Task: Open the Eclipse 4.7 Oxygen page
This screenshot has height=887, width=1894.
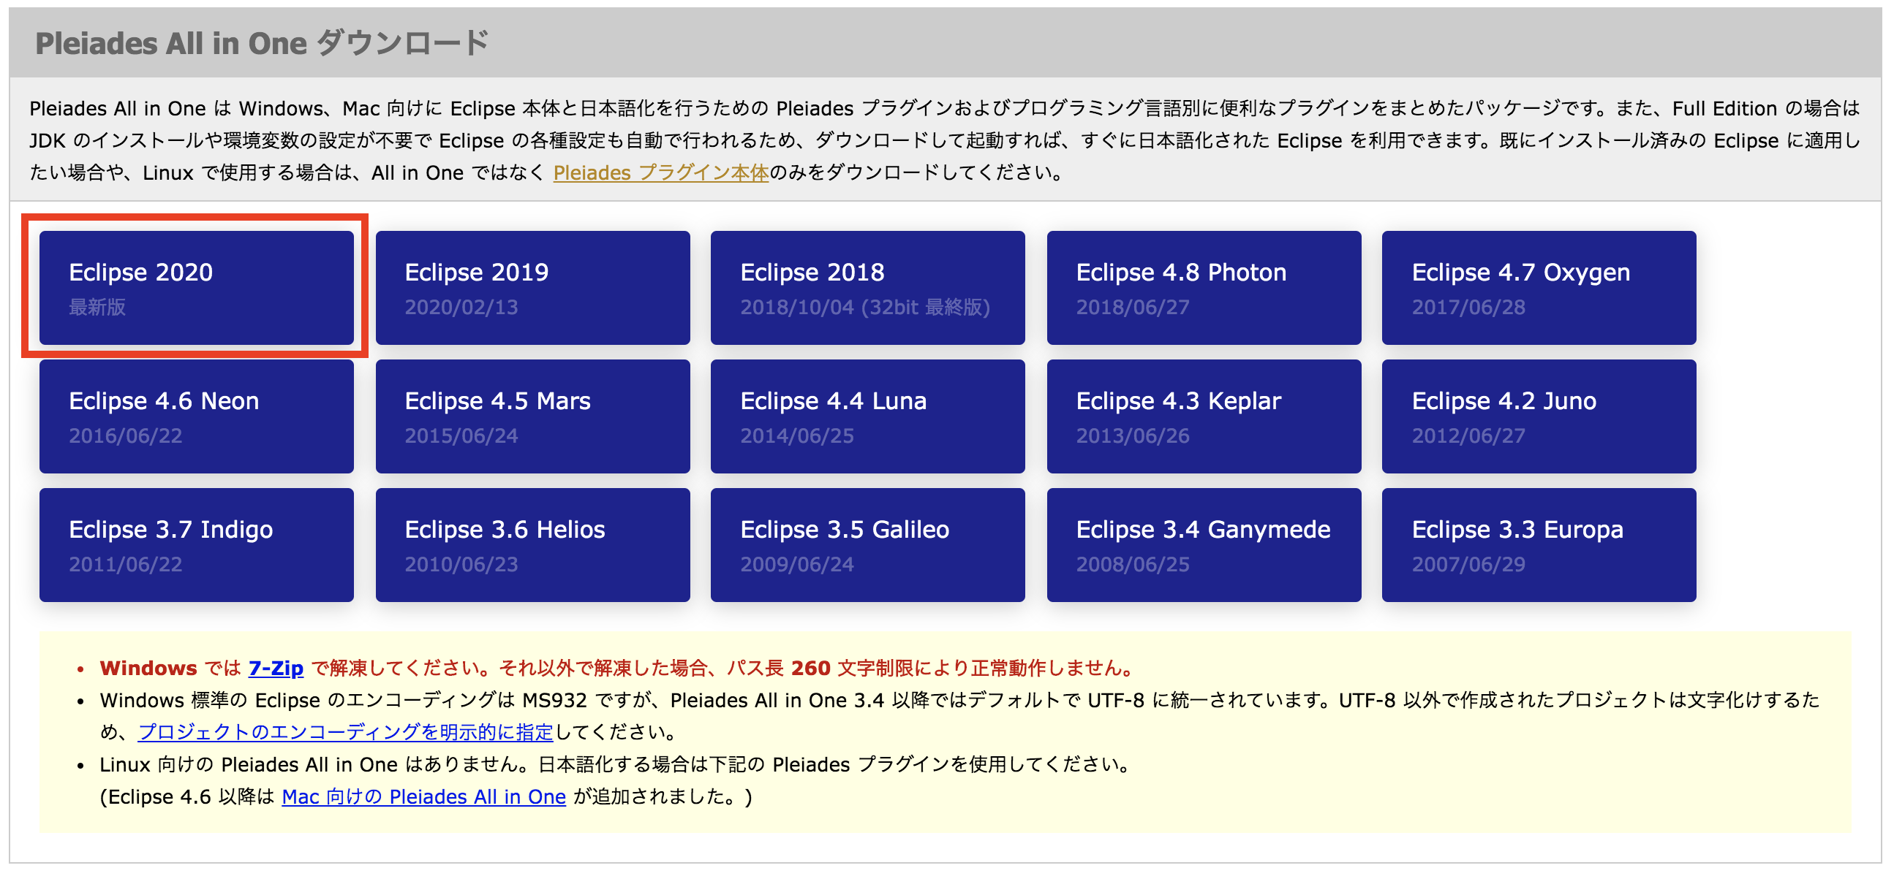Action: coord(1539,286)
